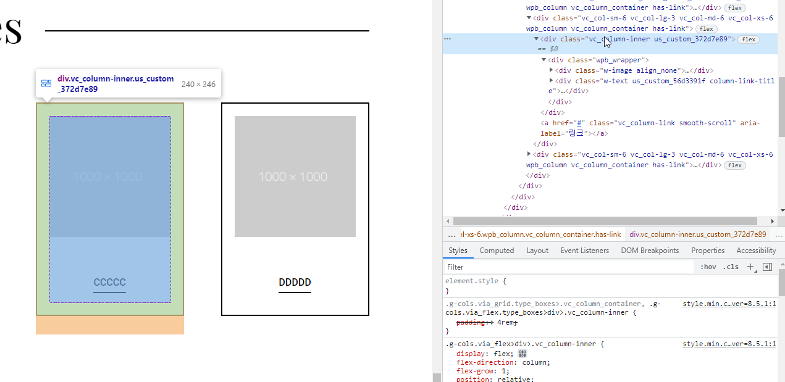Click down arrow of Elements vertical scrollbar
Screen dimensions: 785x382
coord(781,210)
